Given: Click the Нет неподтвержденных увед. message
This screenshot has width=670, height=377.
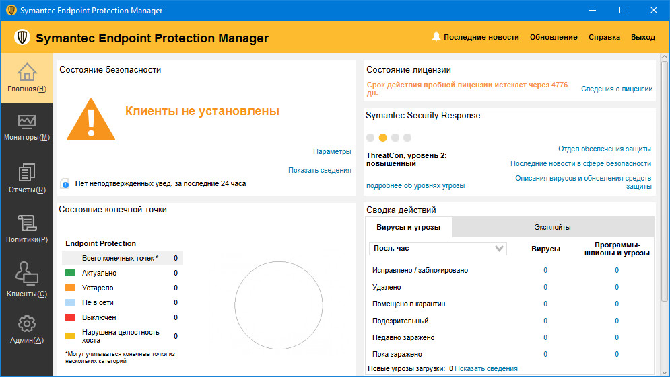Looking at the screenshot, I should click(x=161, y=184).
